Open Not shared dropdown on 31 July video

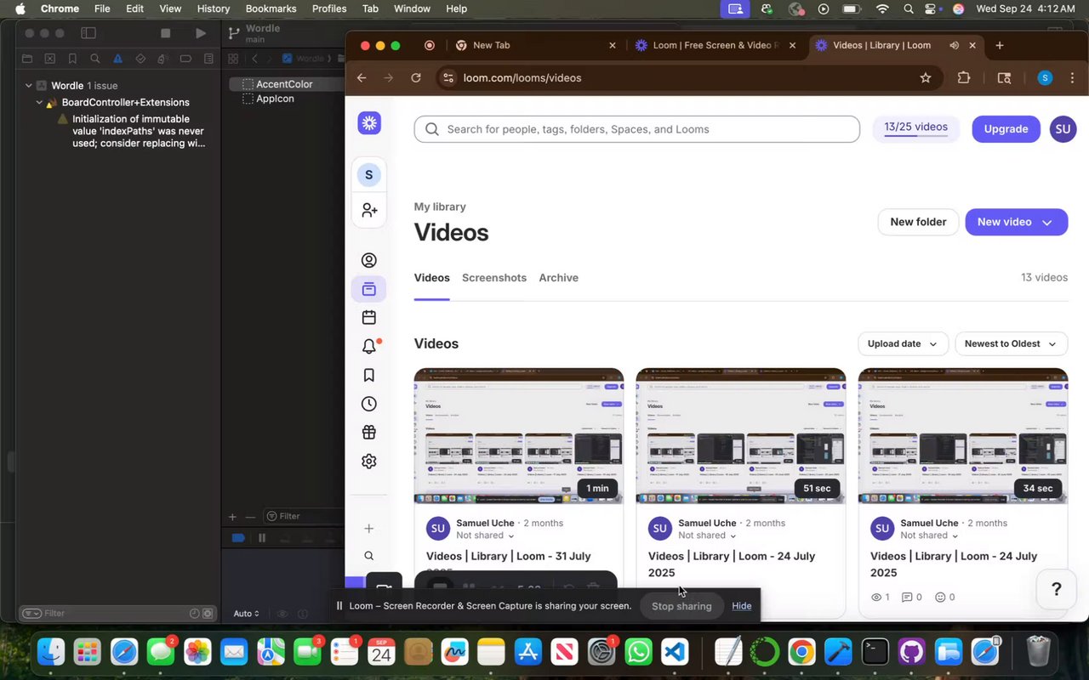coord(485,535)
